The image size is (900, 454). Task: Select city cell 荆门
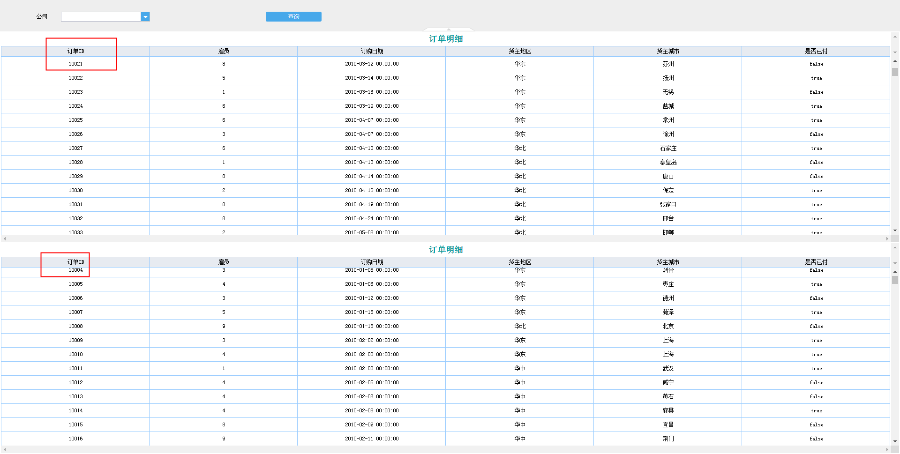(x=668, y=439)
